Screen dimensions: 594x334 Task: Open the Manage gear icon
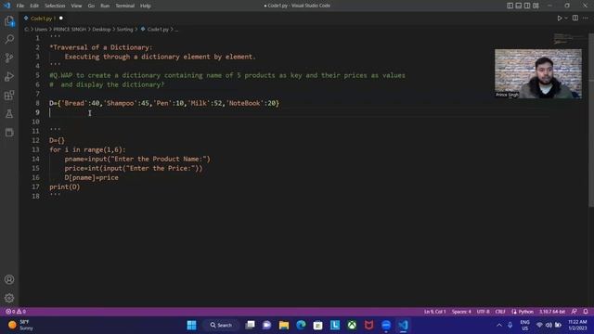9,298
